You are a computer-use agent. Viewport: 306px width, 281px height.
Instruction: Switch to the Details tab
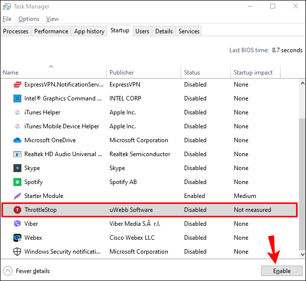164,31
